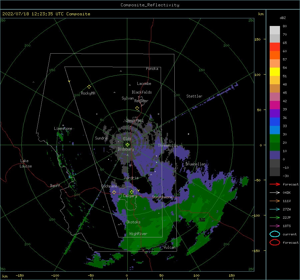
Task: Click the Airdrie city label
Action: [x=131, y=178]
